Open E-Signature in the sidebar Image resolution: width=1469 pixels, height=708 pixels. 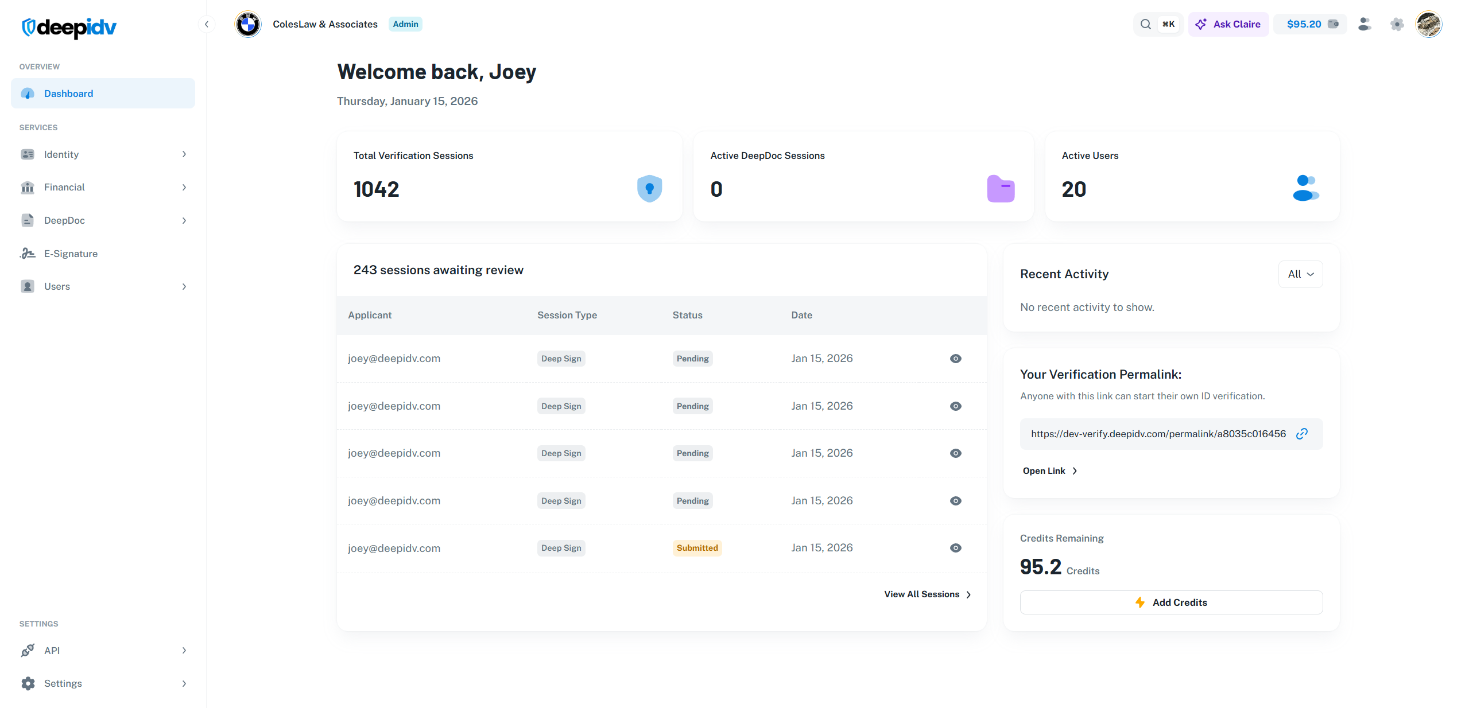tap(71, 254)
